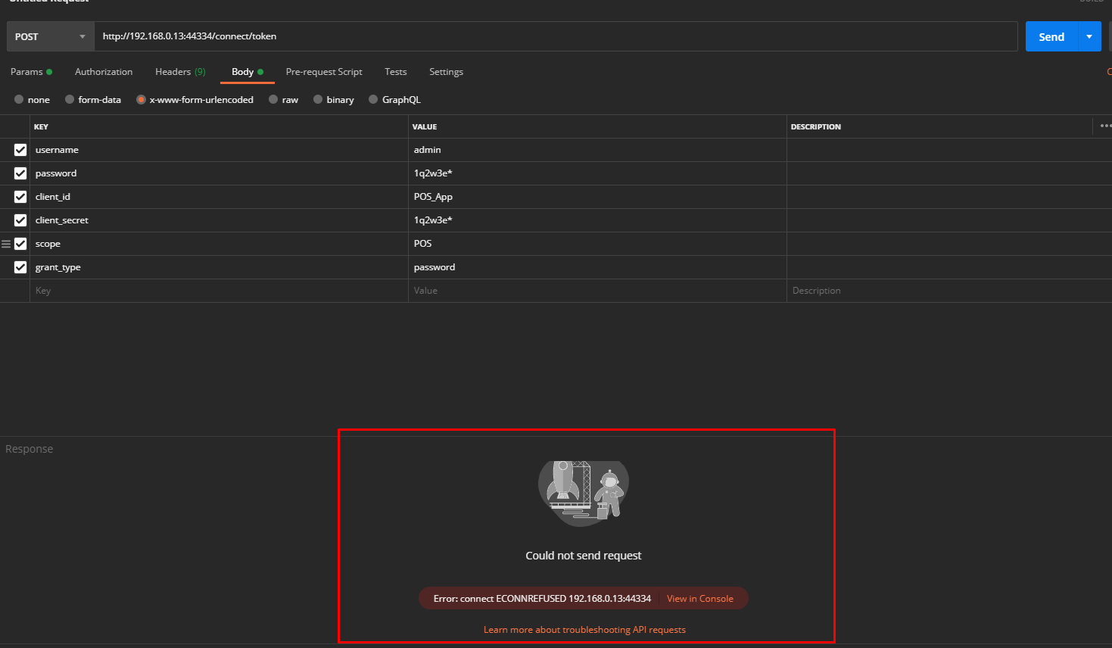Screen dimensions: 1112x648
Task: Click the 'client_id' key cell
Action: pyautogui.click(x=219, y=197)
